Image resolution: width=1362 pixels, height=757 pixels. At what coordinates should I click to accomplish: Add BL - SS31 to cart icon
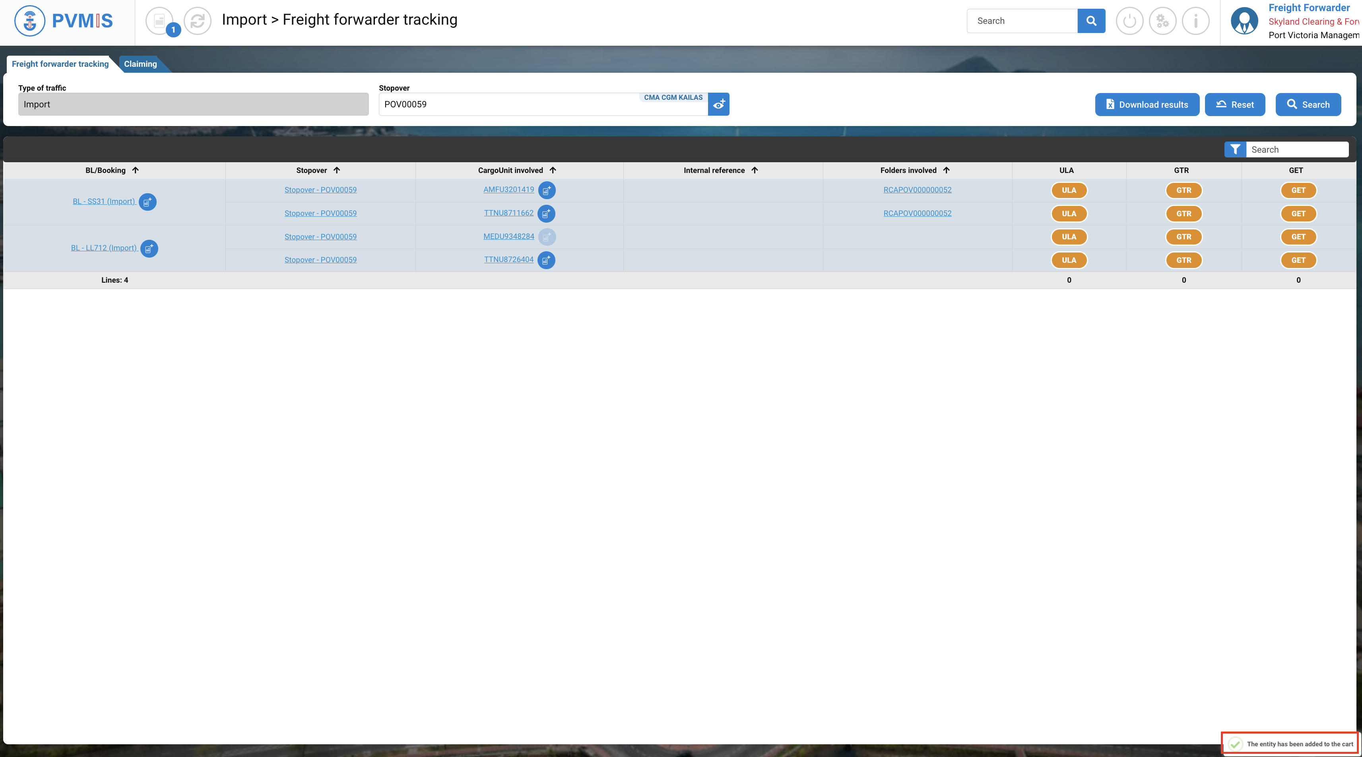[147, 202]
